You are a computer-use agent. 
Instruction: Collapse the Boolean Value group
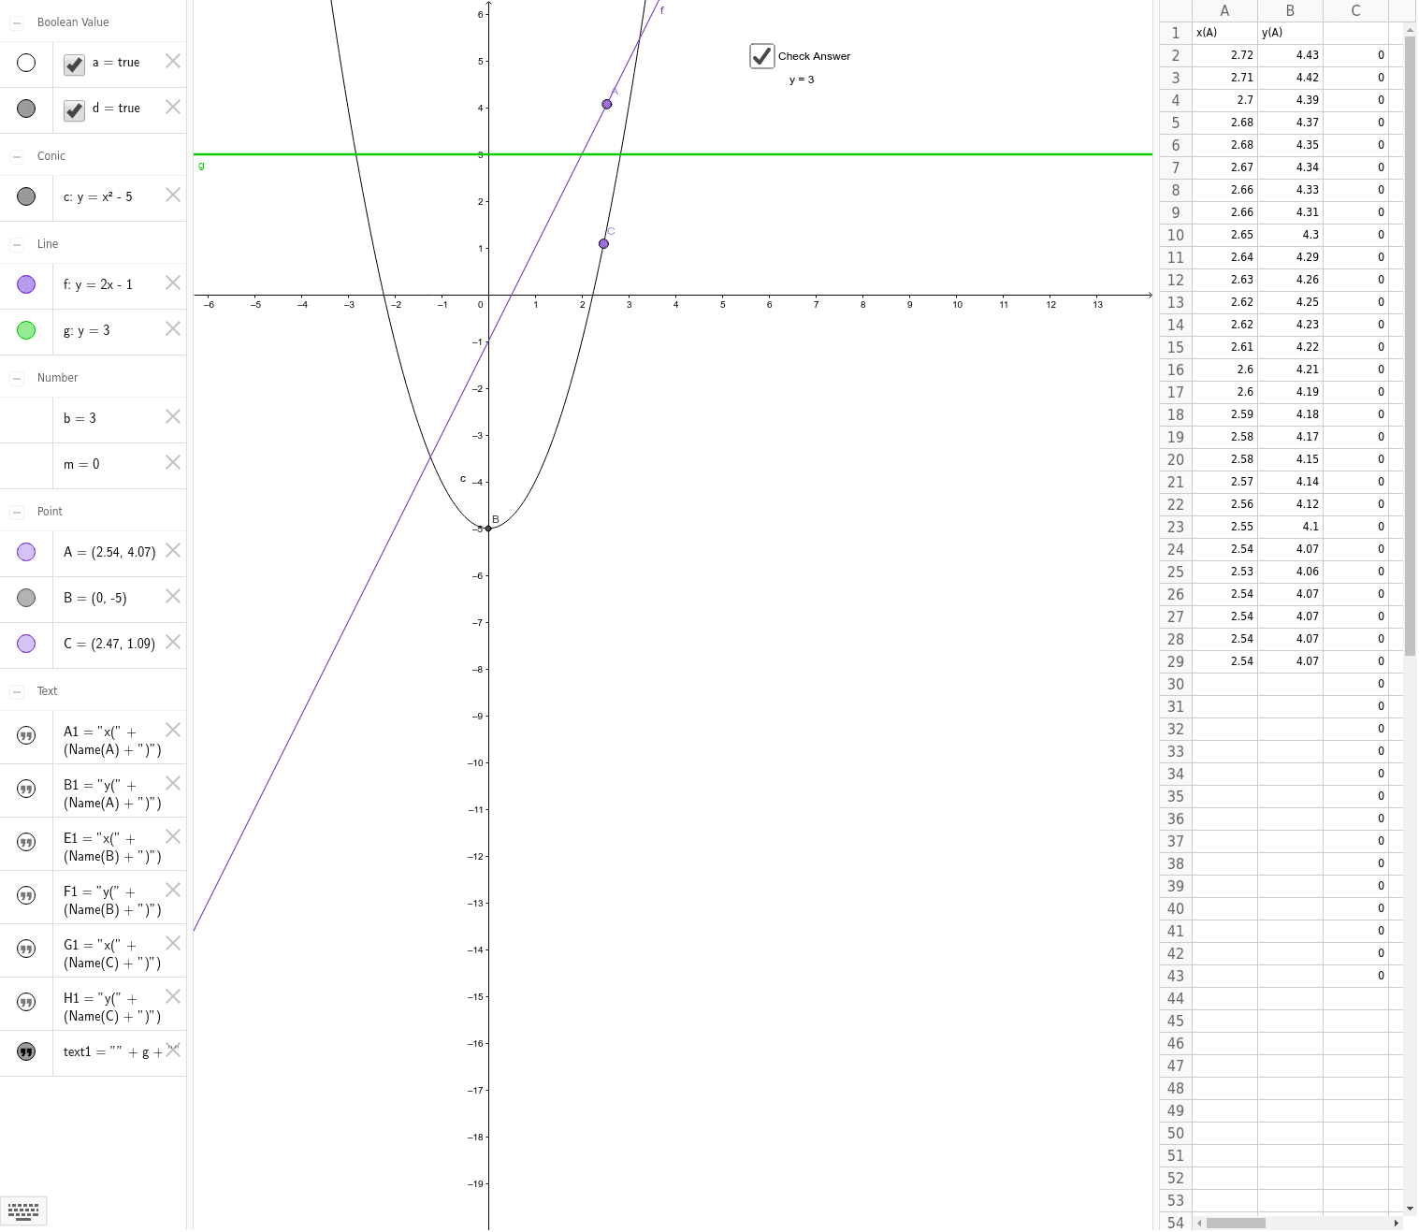pos(17,22)
